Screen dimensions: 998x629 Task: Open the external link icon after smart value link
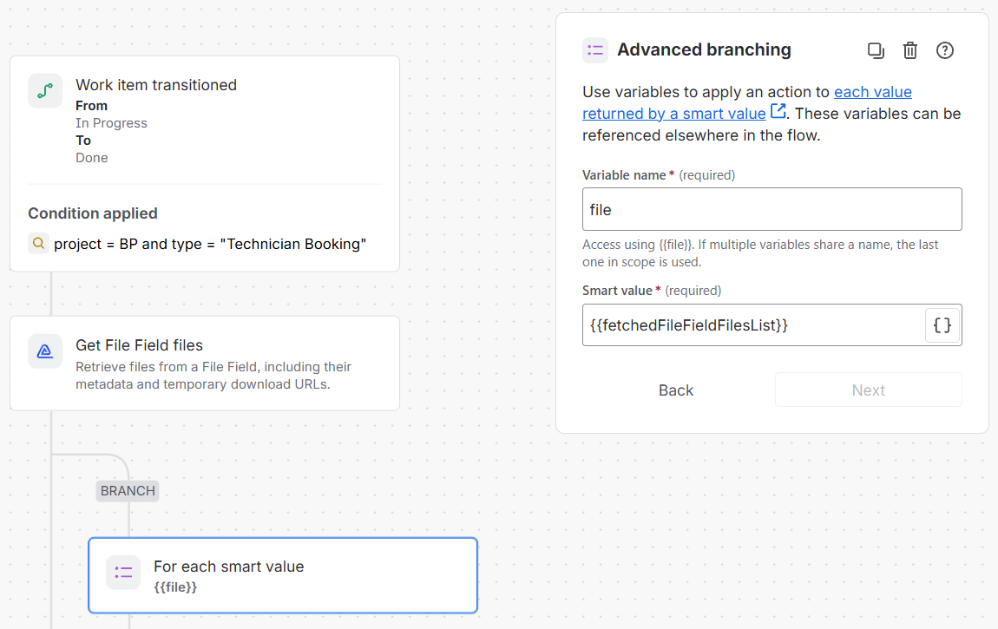[x=778, y=111]
